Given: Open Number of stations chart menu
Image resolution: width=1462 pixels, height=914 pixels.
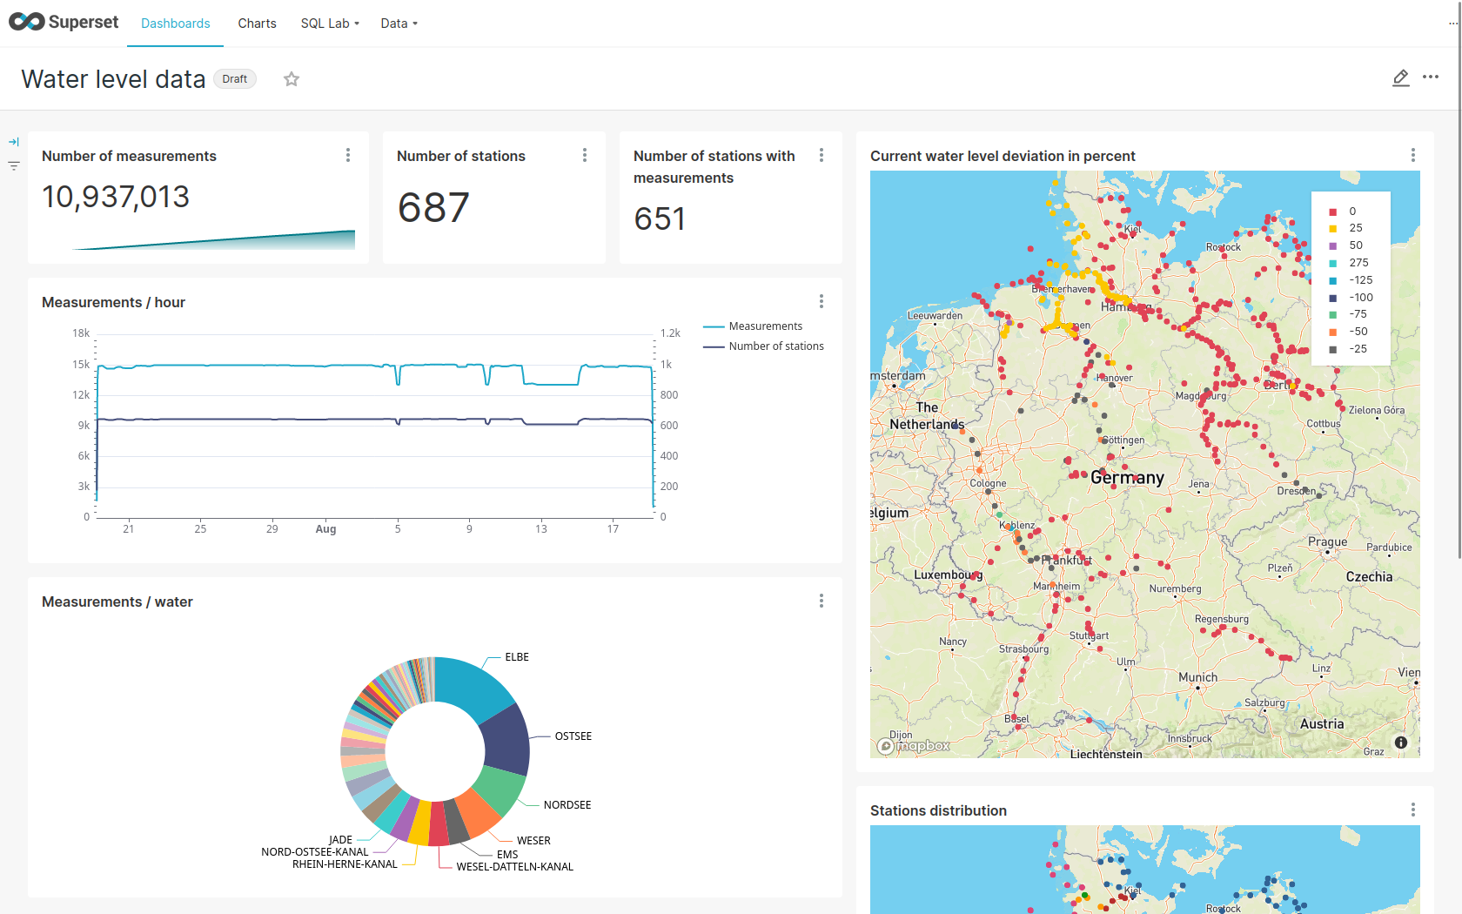Looking at the screenshot, I should pos(585,155).
